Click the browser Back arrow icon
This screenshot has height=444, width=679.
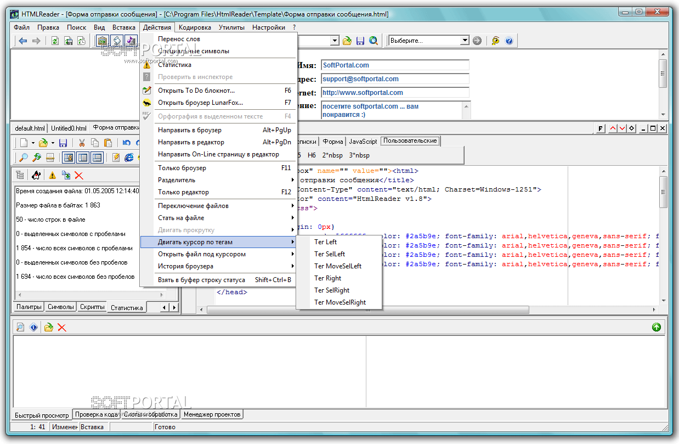click(23, 41)
